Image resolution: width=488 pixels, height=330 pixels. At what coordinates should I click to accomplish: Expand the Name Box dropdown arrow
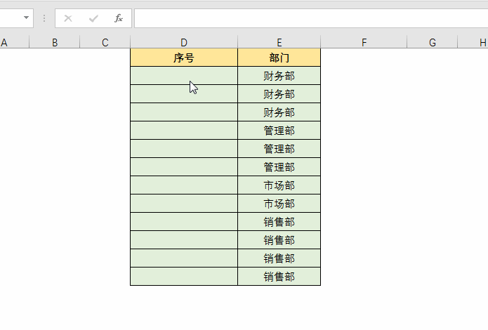(x=27, y=18)
